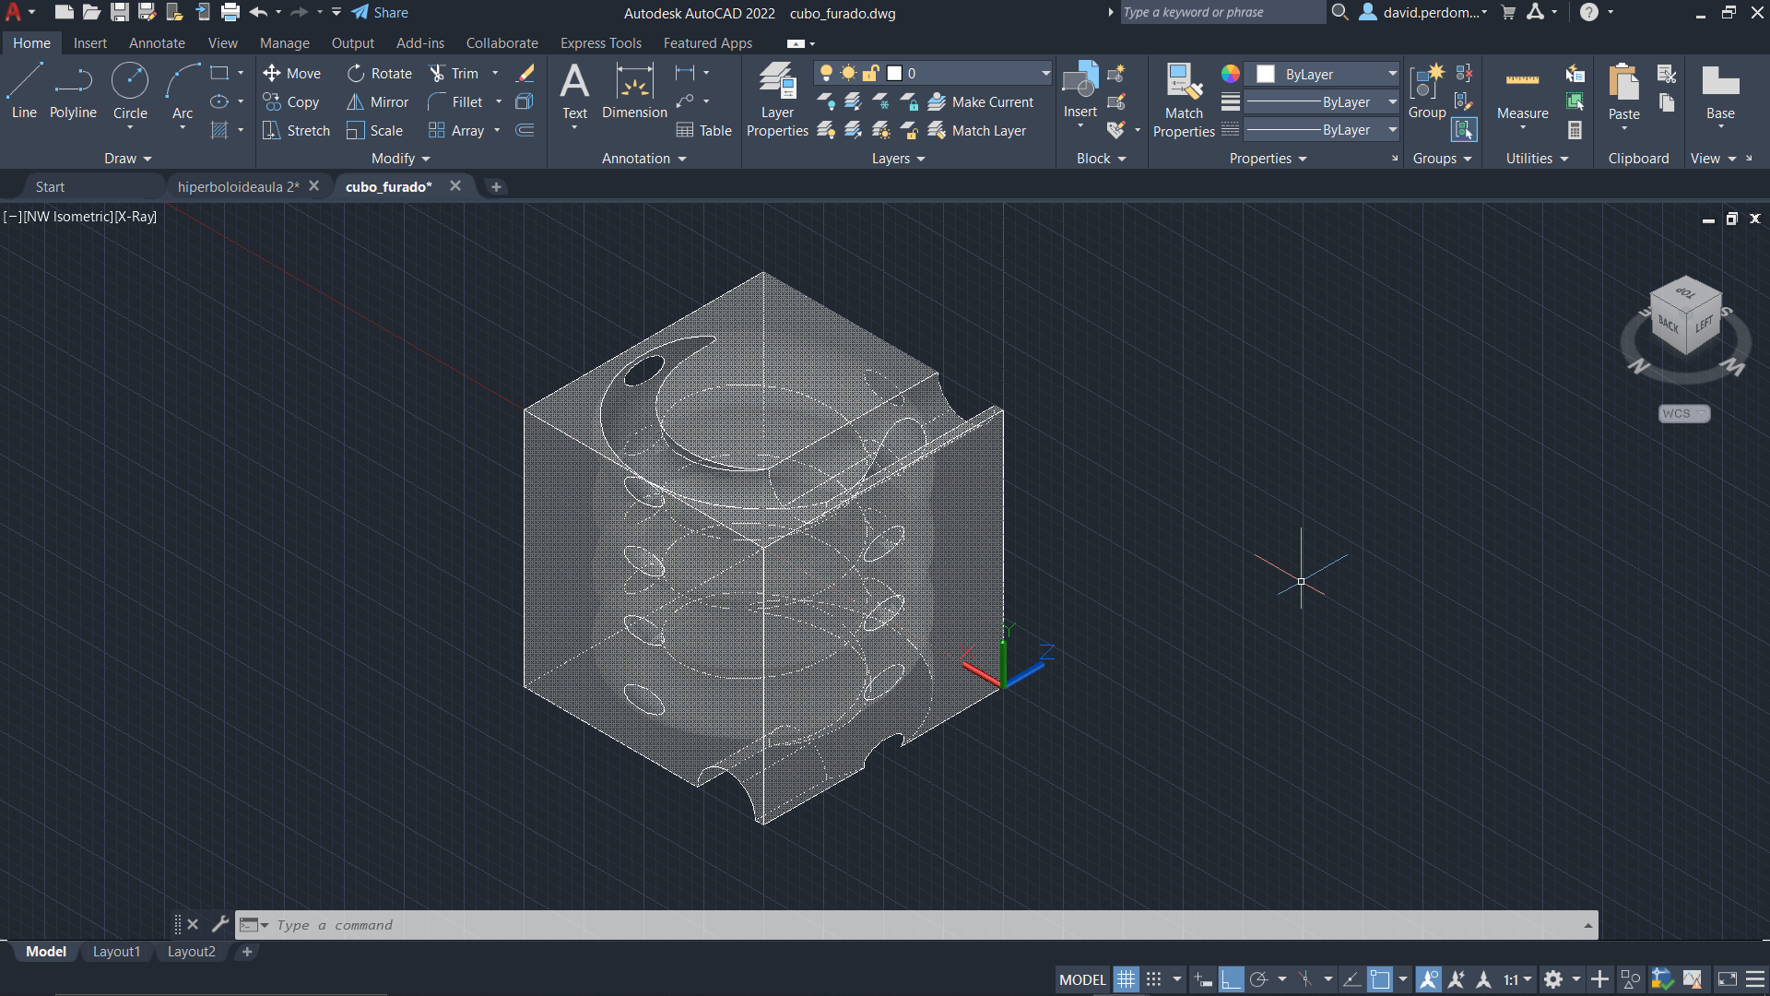The height and width of the screenshot is (996, 1770).
Task: Expand the Annotation panel
Action: point(643,159)
